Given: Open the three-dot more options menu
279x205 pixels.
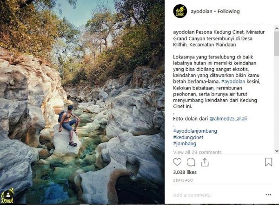Looking at the screenshot, I should pyautogui.click(x=268, y=195).
